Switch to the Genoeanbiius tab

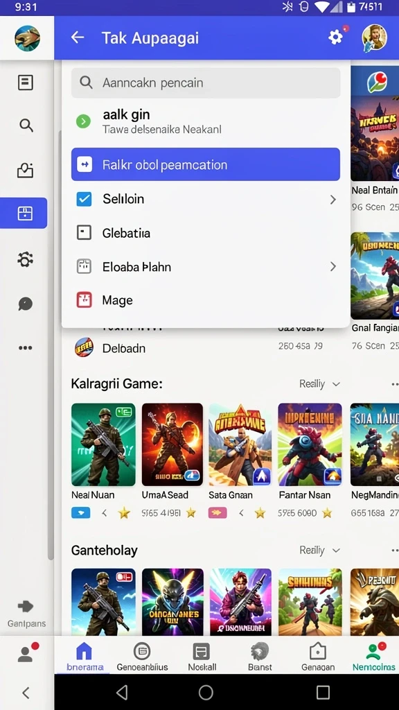pos(142,656)
